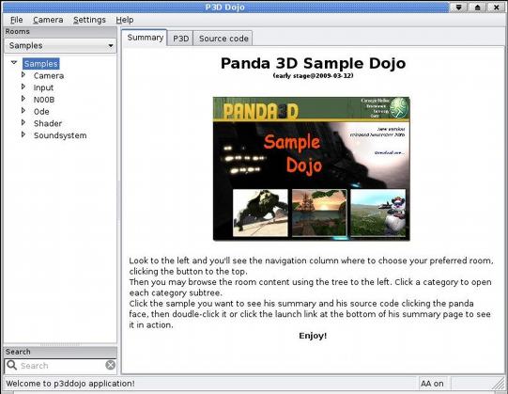Click the giant robot thumbnail in banner
This screenshot has width=508, height=394.
[260, 213]
